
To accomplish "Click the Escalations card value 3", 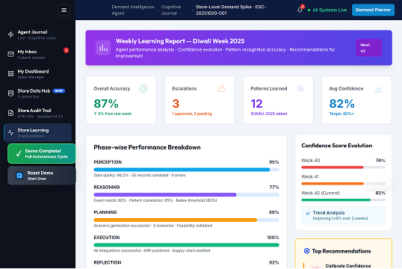I will [176, 104].
